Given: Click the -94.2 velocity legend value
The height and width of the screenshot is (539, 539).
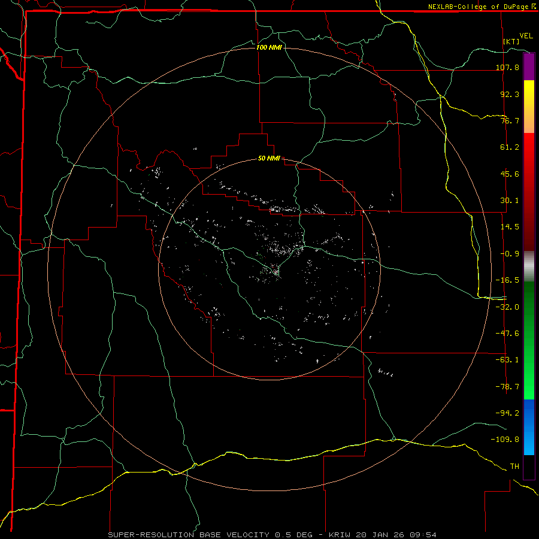Looking at the screenshot, I should (507, 413).
